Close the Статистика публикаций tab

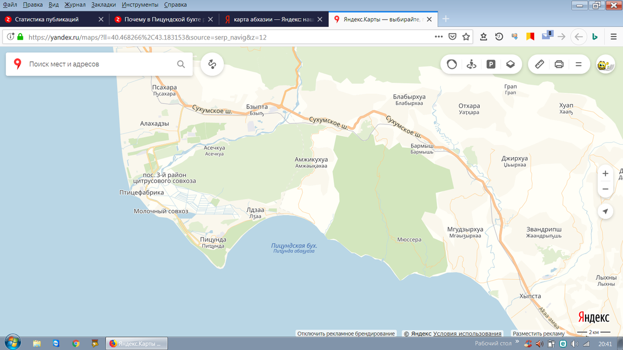point(101,19)
